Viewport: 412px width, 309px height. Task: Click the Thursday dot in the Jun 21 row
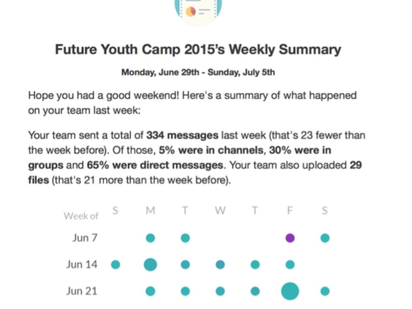click(255, 291)
